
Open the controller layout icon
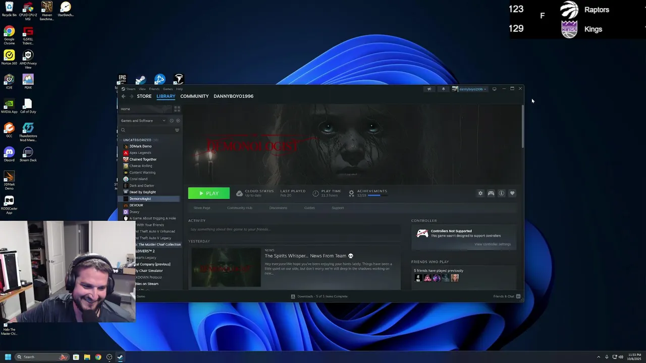(491, 193)
